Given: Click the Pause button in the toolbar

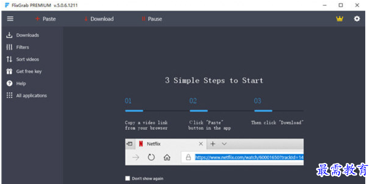Looking at the screenshot, I should [152, 19].
